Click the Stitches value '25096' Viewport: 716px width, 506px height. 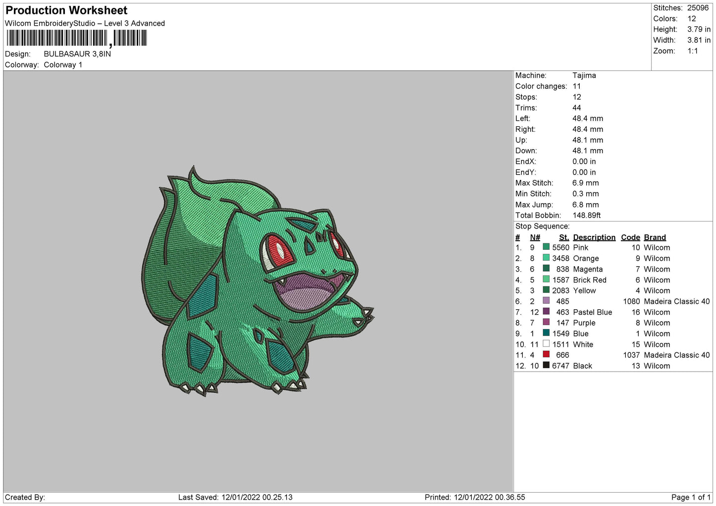point(698,8)
